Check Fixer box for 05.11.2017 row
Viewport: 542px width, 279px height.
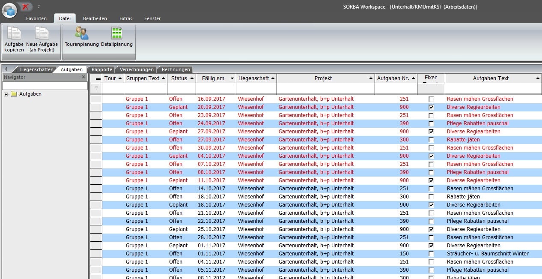point(431,270)
